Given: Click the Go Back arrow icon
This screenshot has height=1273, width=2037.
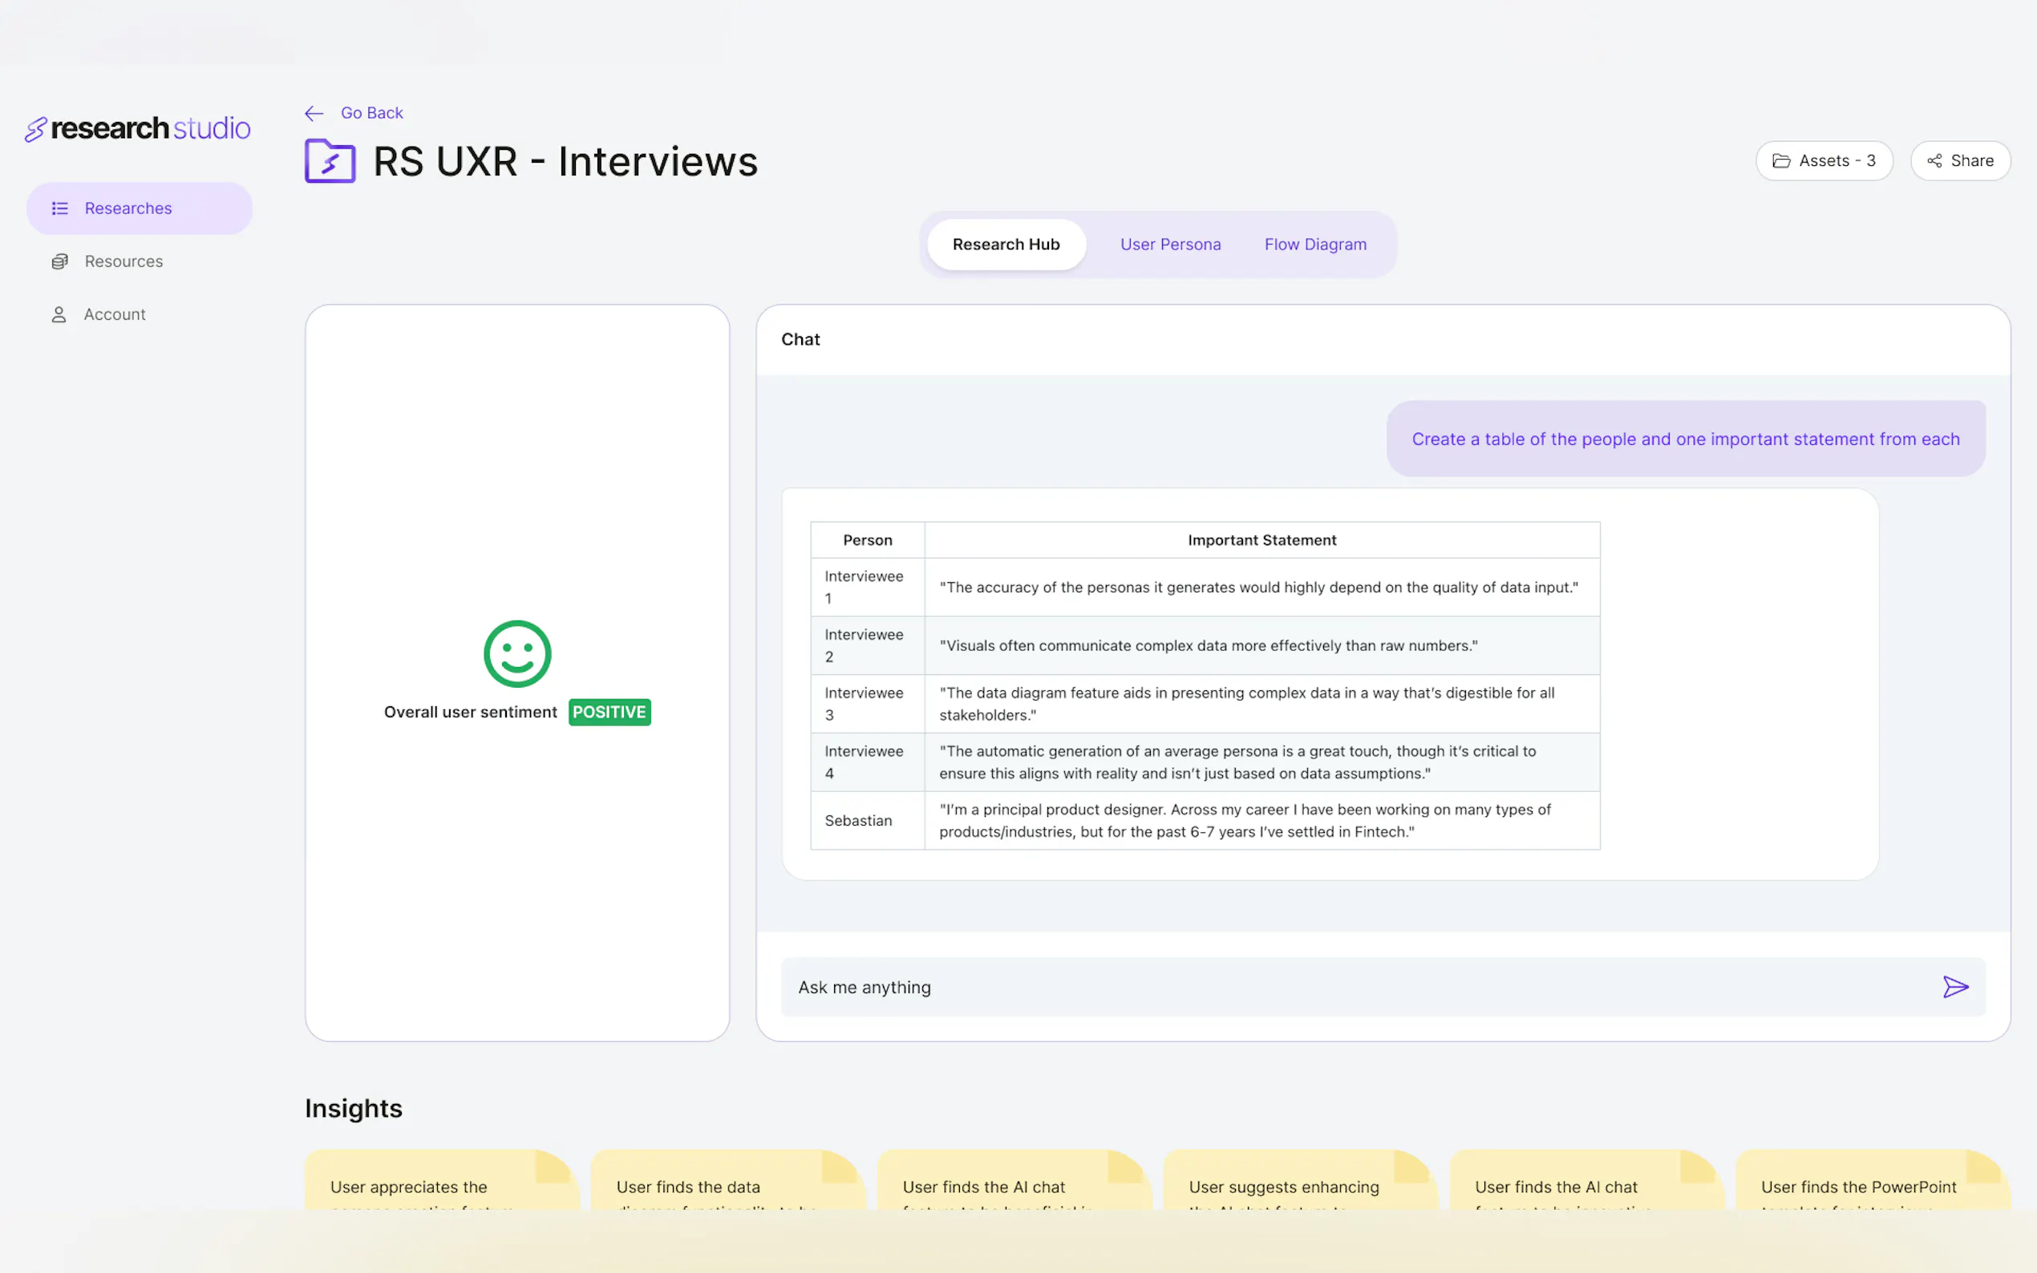Looking at the screenshot, I should tap(314, 113).
